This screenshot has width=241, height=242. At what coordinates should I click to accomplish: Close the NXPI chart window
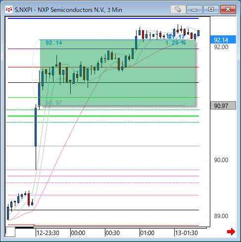(228, 9)
